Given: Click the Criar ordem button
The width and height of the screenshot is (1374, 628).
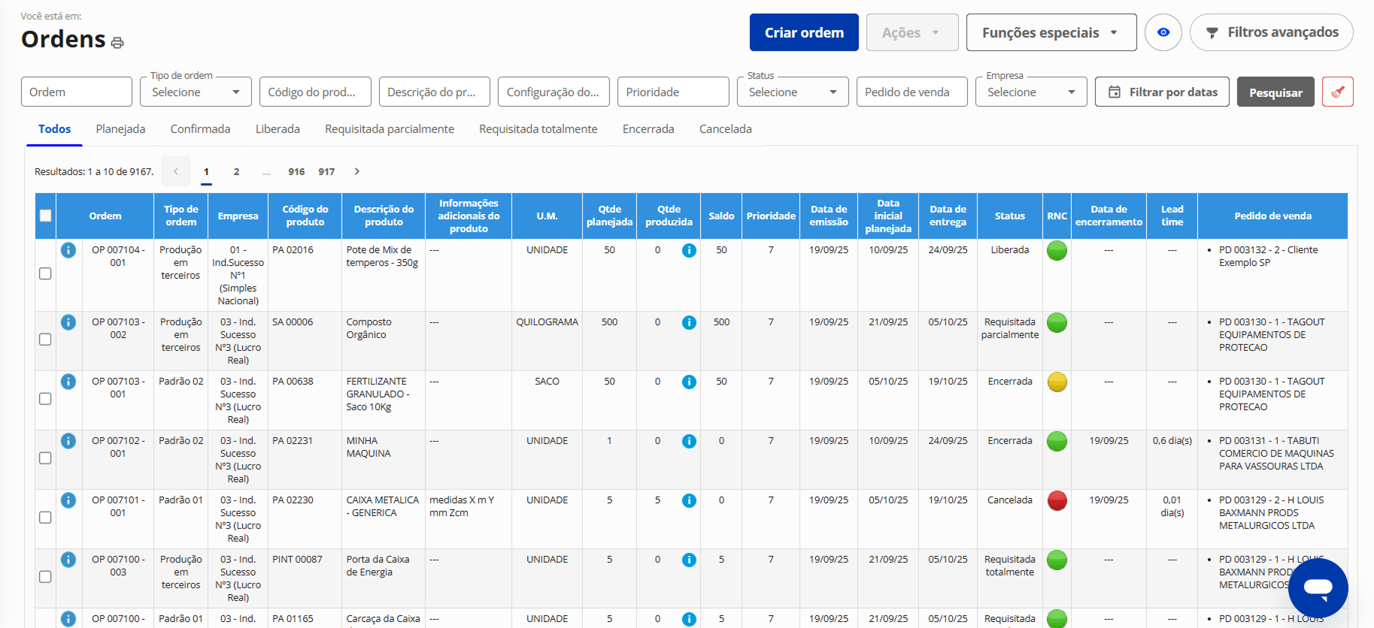Looking at the screenshot, I should pos(803,32).
